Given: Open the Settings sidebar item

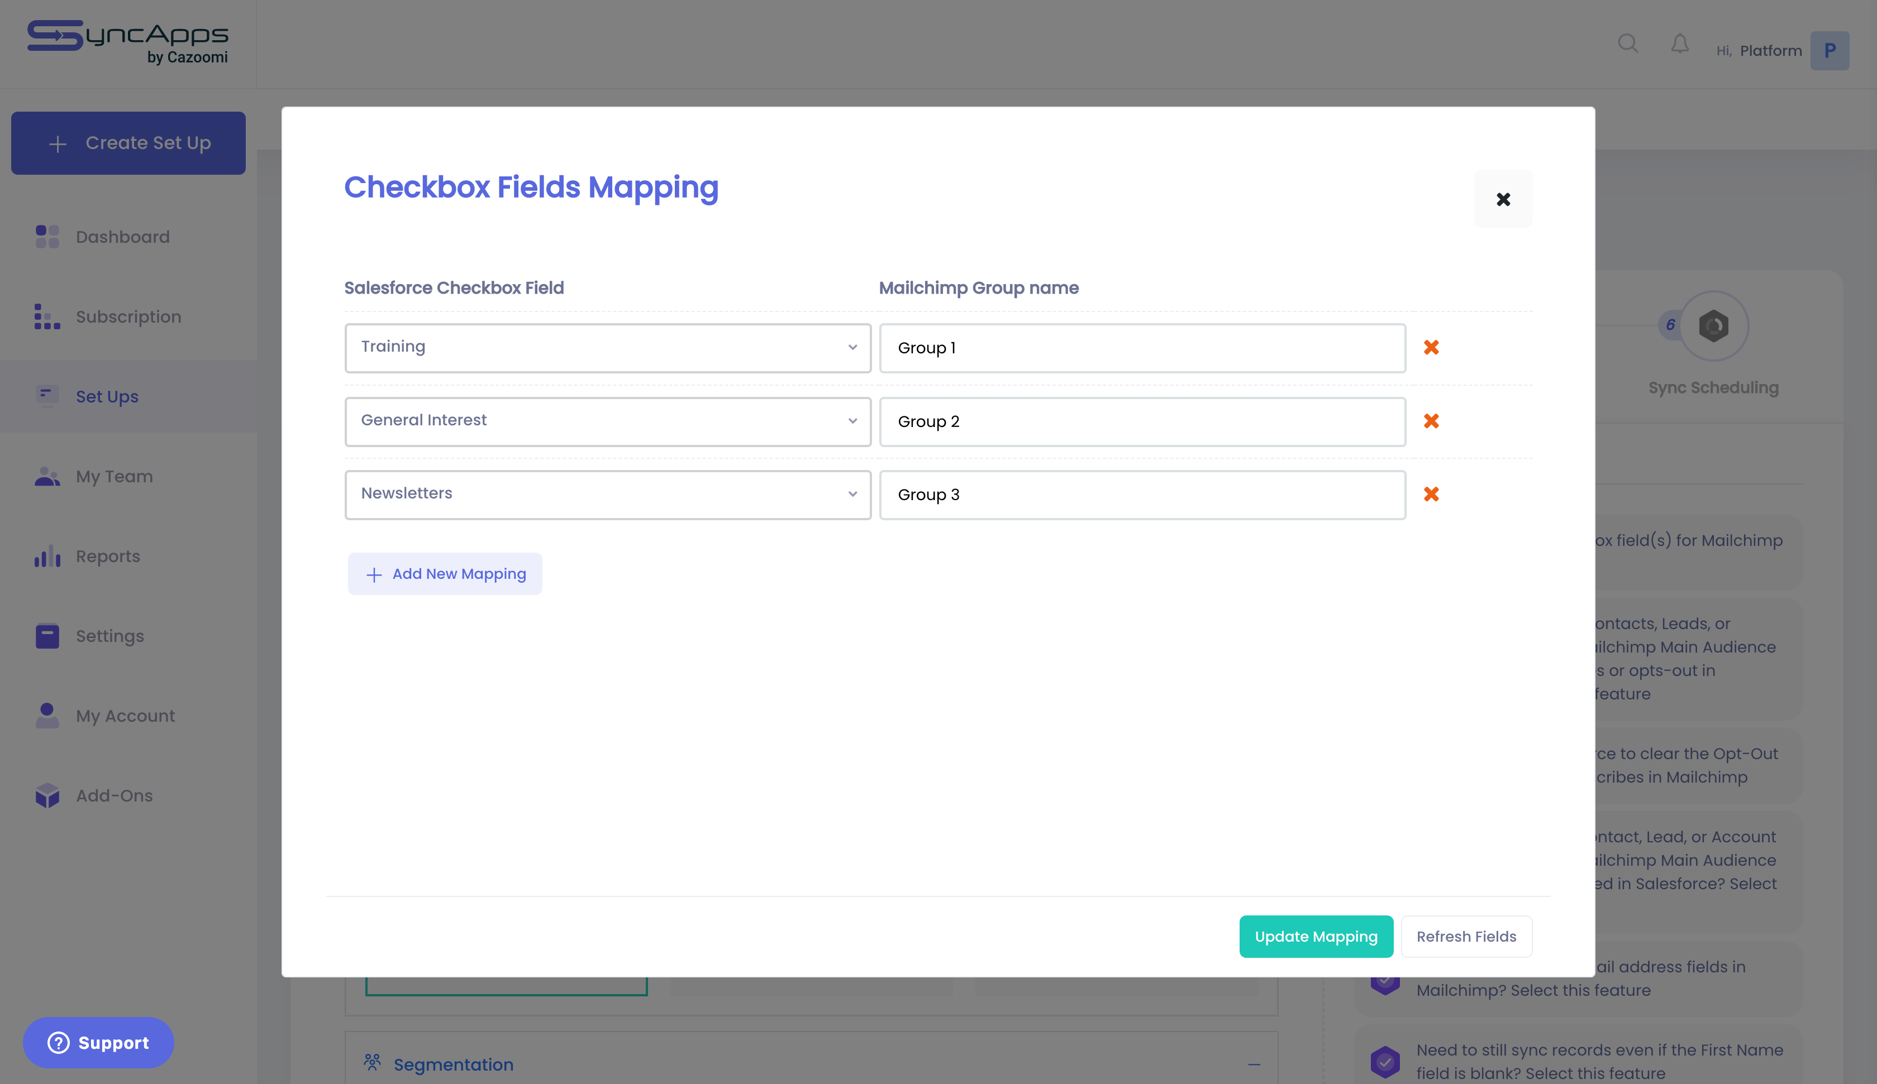Looking at the screenshot, I should [x=128, y=636].
